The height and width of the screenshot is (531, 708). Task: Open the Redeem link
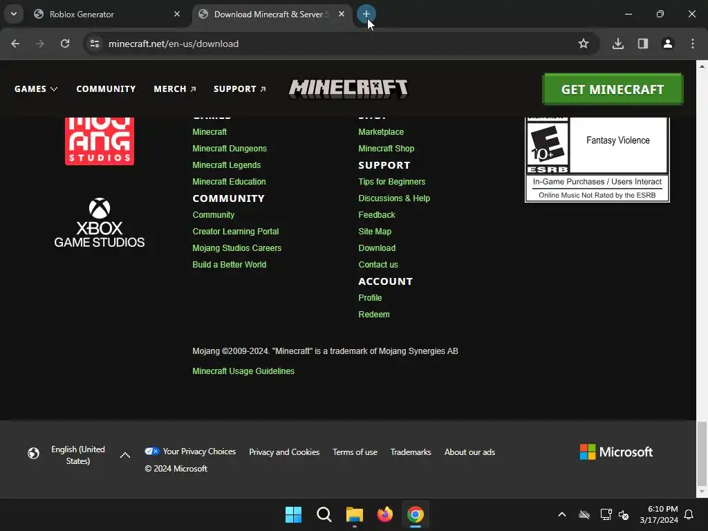pyautogui.click(x=374, y=315)
